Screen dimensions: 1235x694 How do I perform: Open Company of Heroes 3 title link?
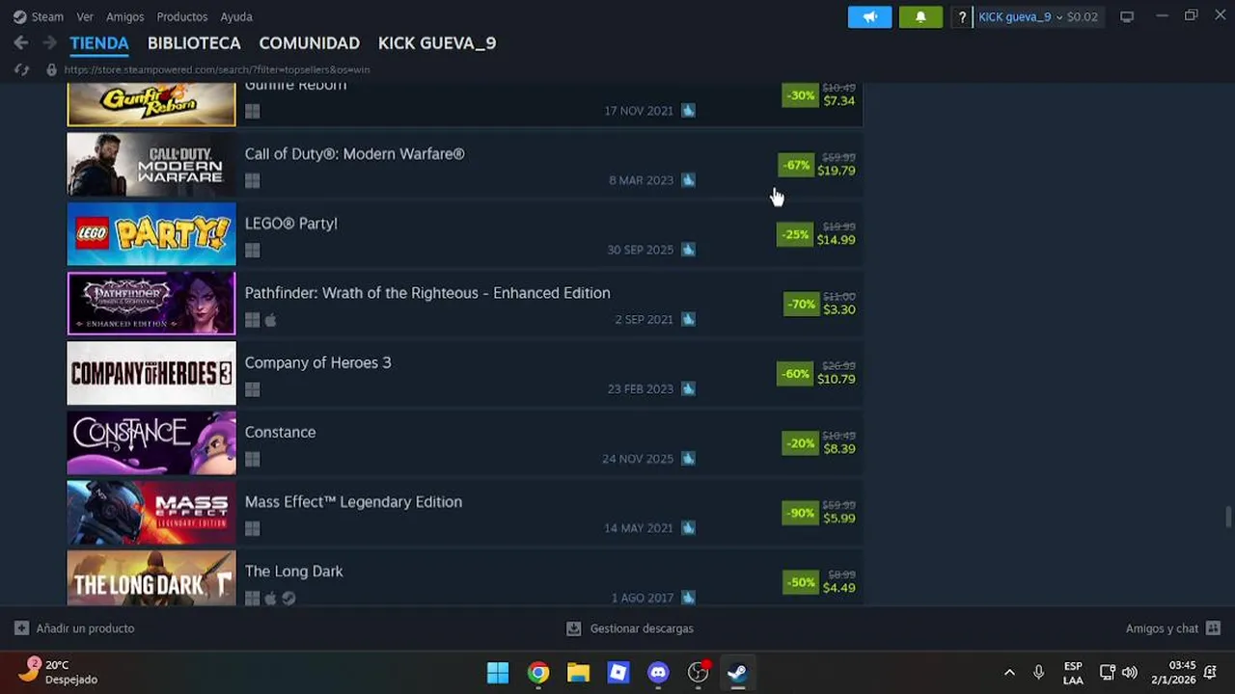click(x=318, y=362)
